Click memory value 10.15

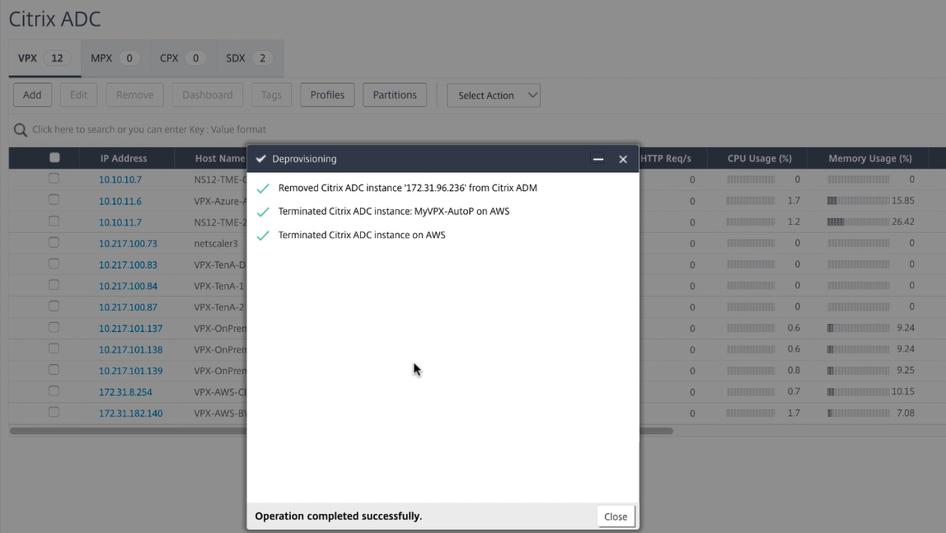pos(902,391)
